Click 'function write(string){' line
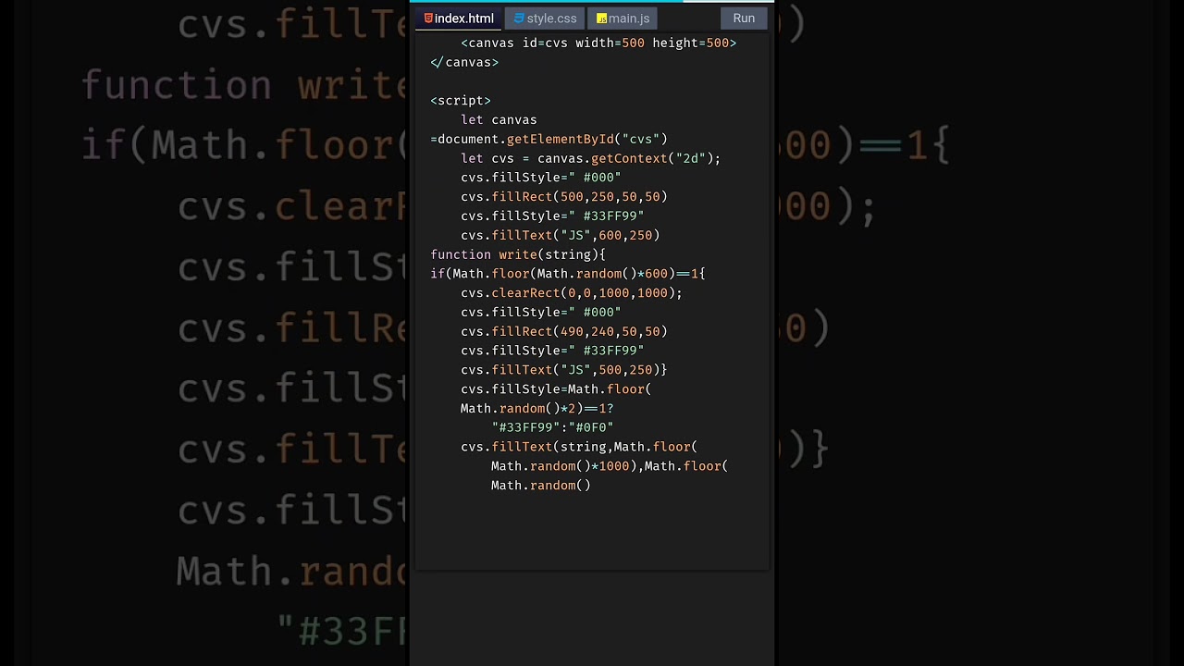This screenshot has height=666, width=1184. click(x=518, y=254)
